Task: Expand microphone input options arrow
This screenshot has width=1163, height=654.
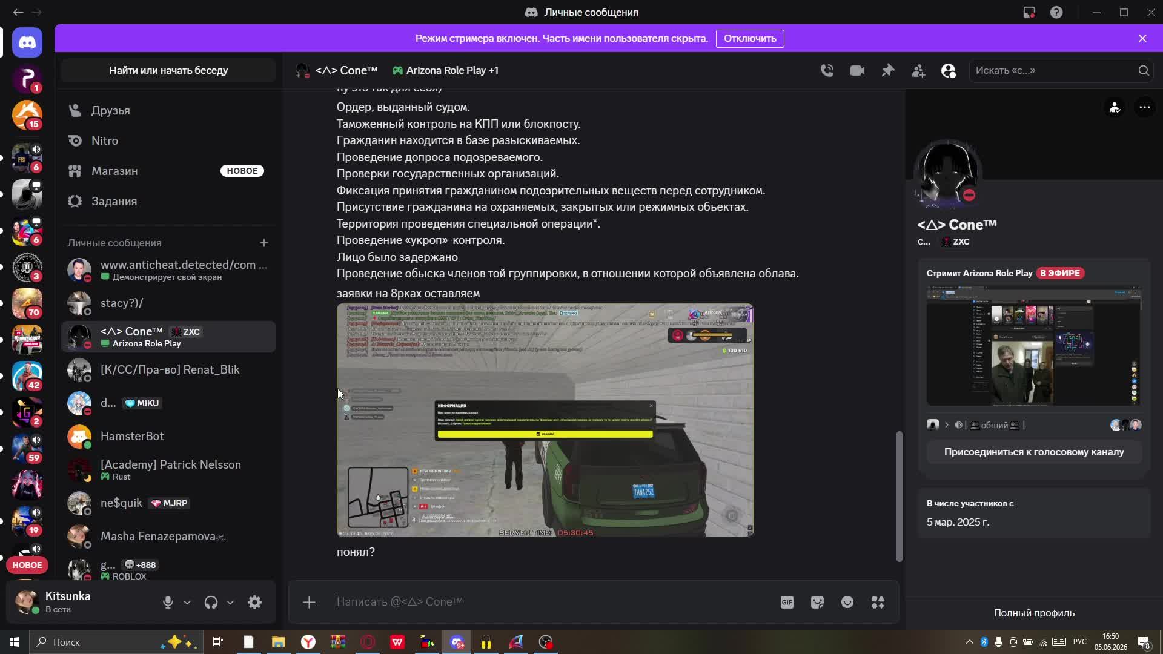Action: [x=187, y=602]
